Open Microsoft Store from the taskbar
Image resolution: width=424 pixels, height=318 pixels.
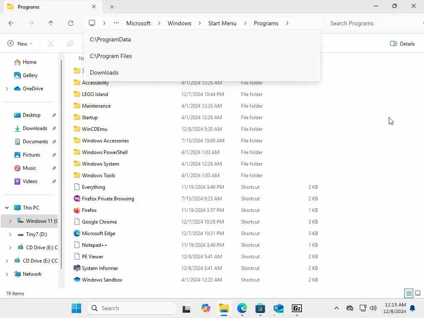point(260,308)
